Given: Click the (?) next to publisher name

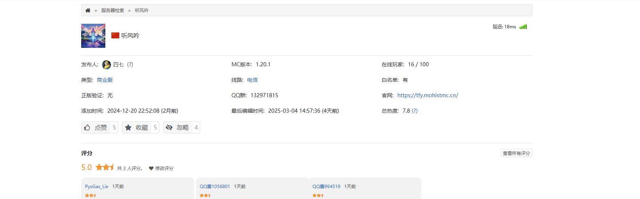Looking at the screenshot, I should point(130,64).
